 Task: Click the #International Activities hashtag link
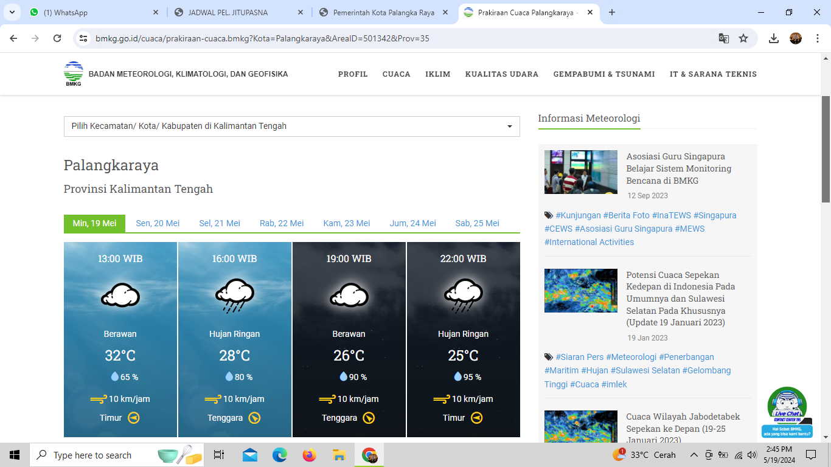tap(589, 242)
